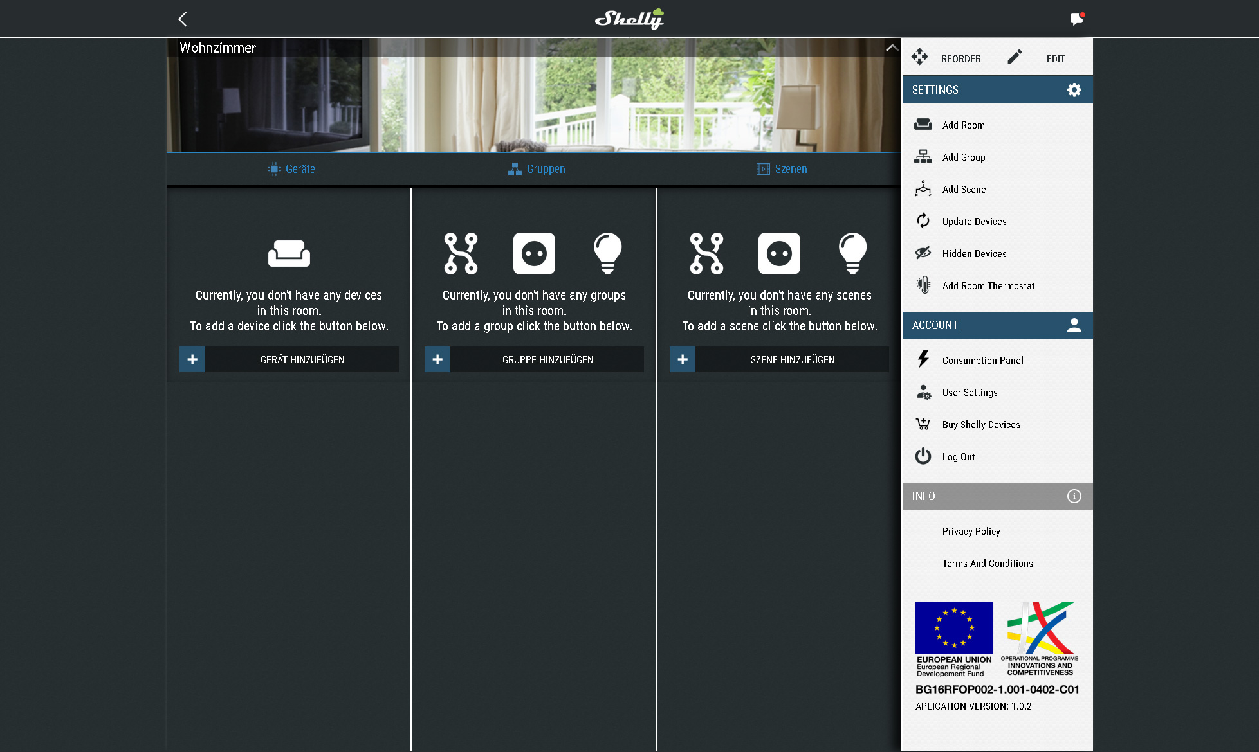Open the ACCOUNT section header

pos(997,325)
